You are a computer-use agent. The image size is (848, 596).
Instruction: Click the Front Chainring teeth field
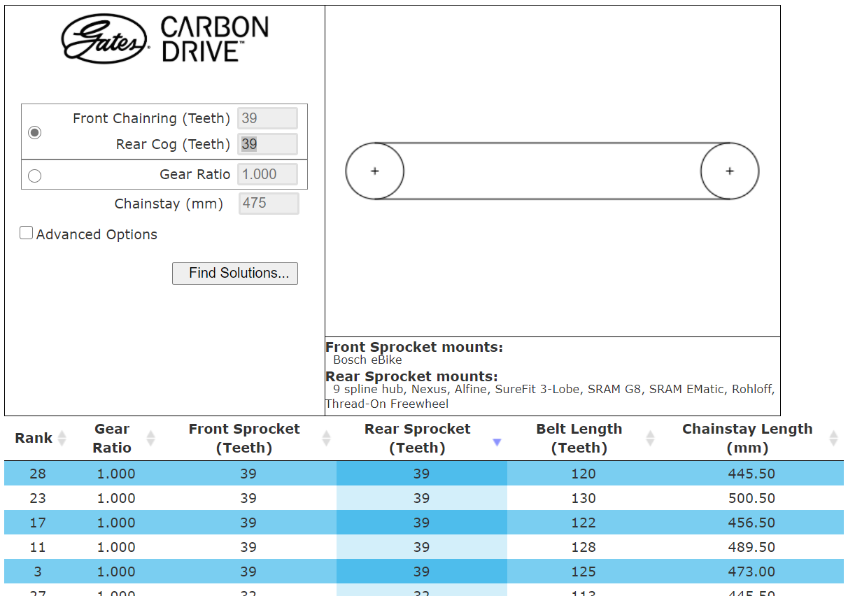267,118
